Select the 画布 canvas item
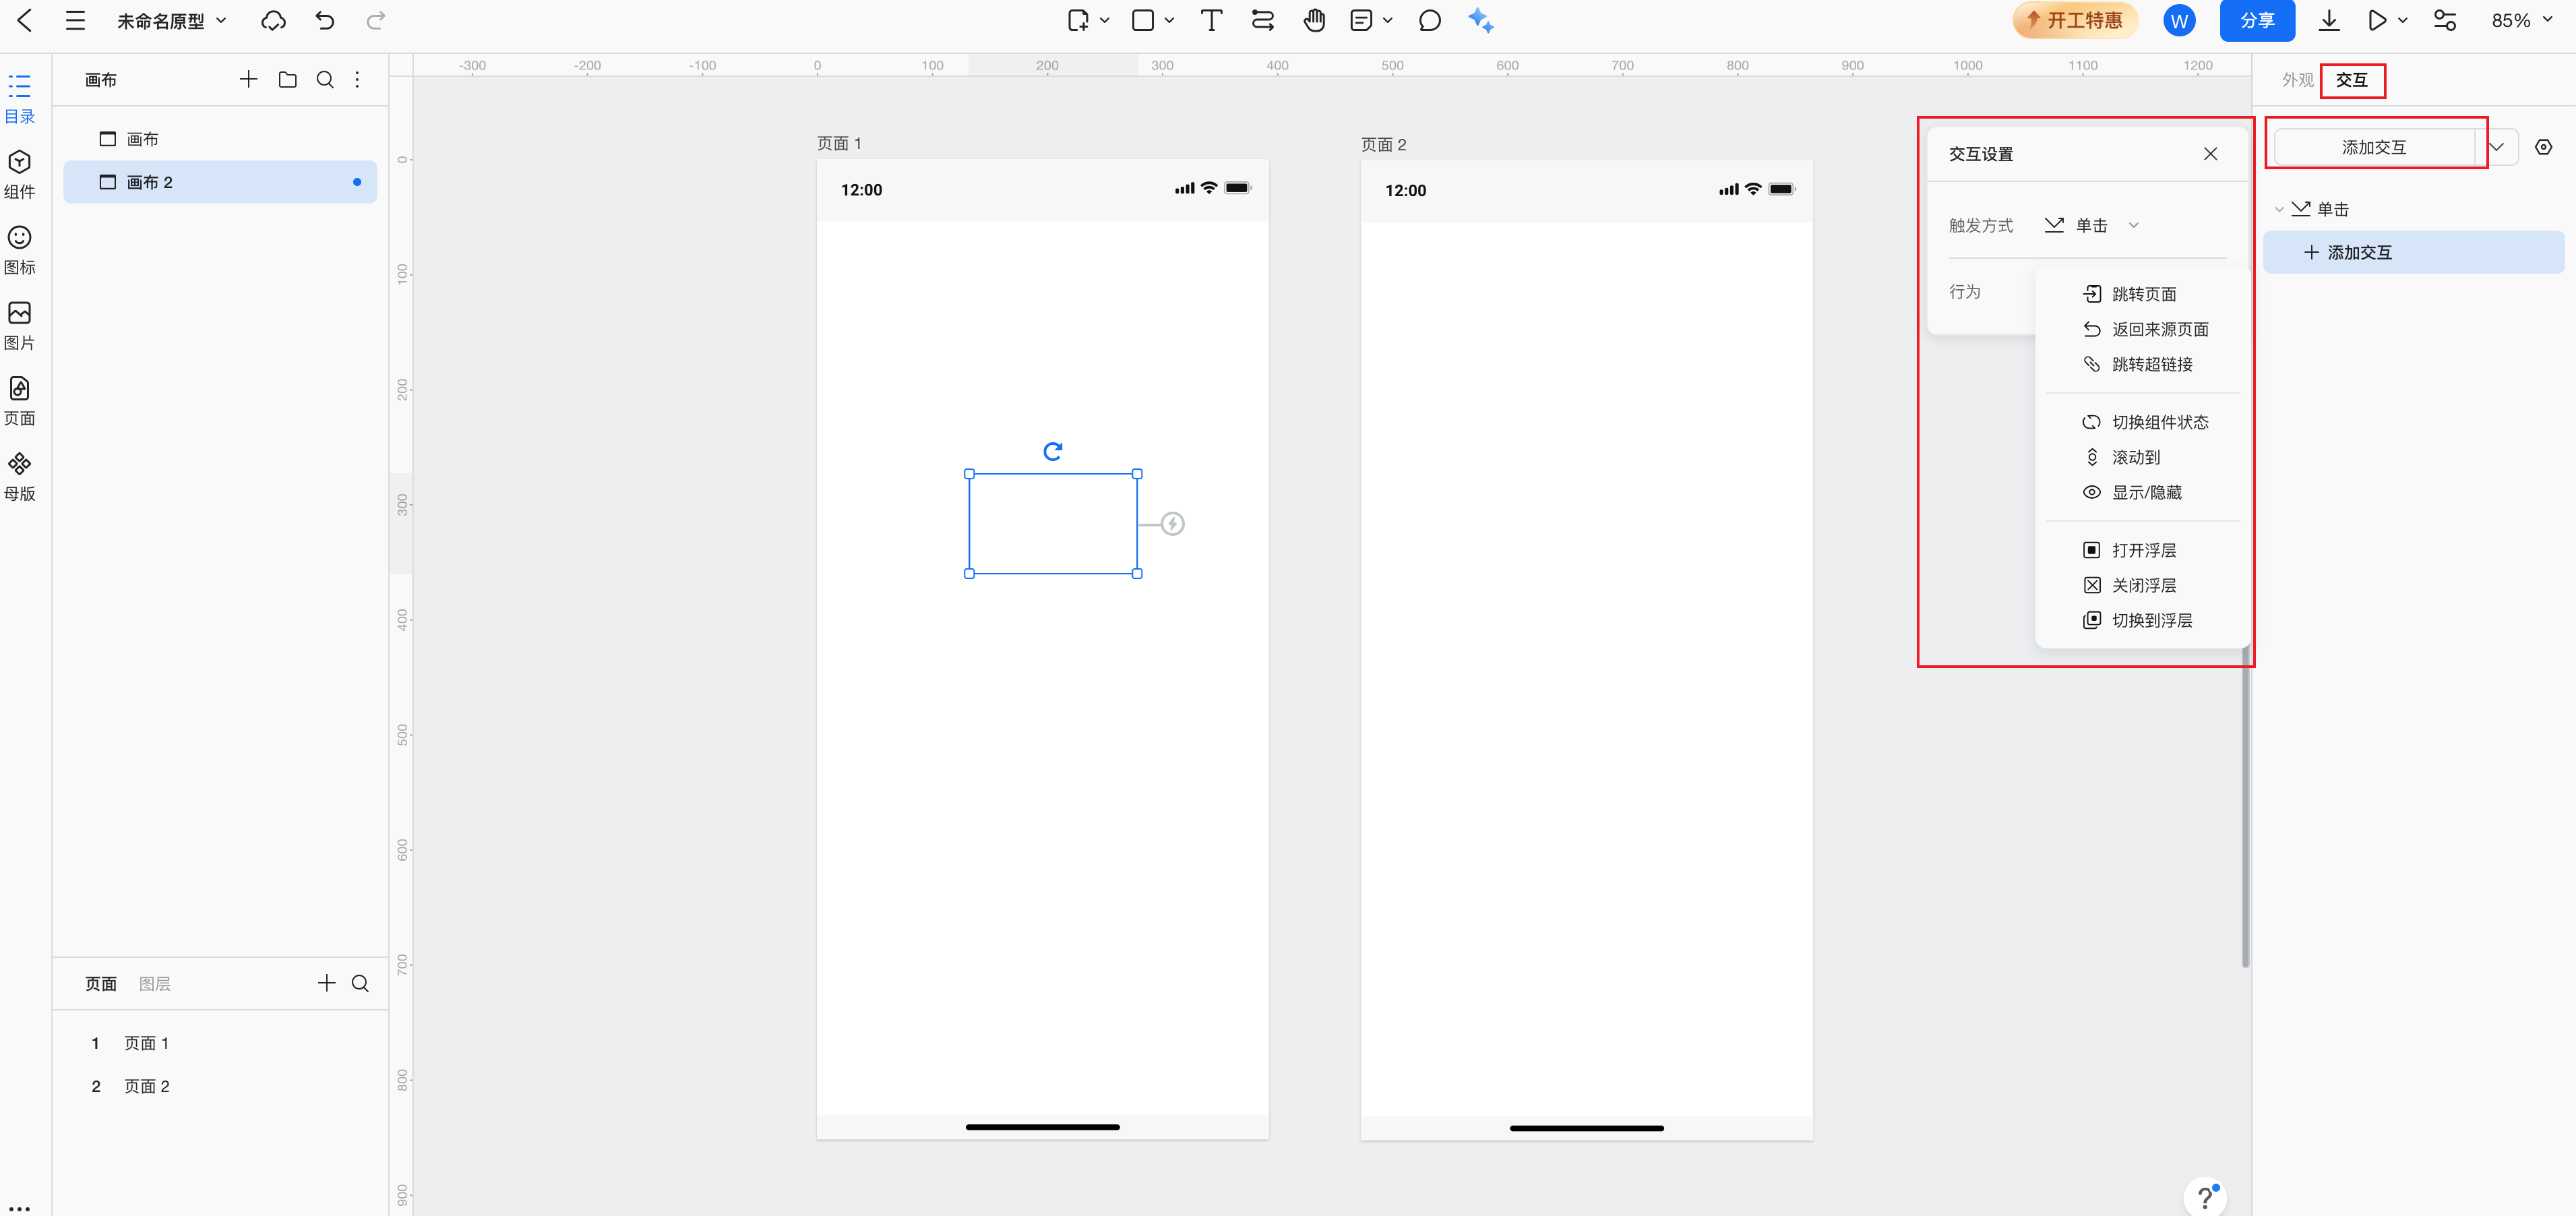 click(220, 139)
